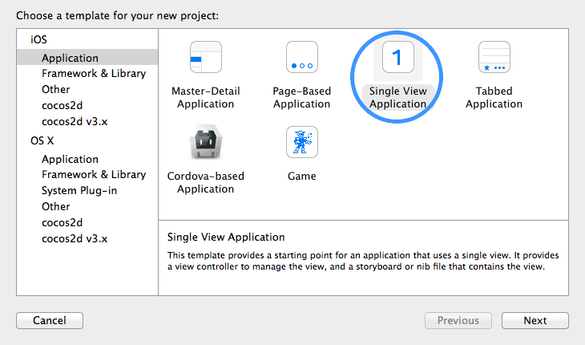Select the Master-Detail Application template icon
Viewport: 585px width, 345px height.
click(205, 58)
